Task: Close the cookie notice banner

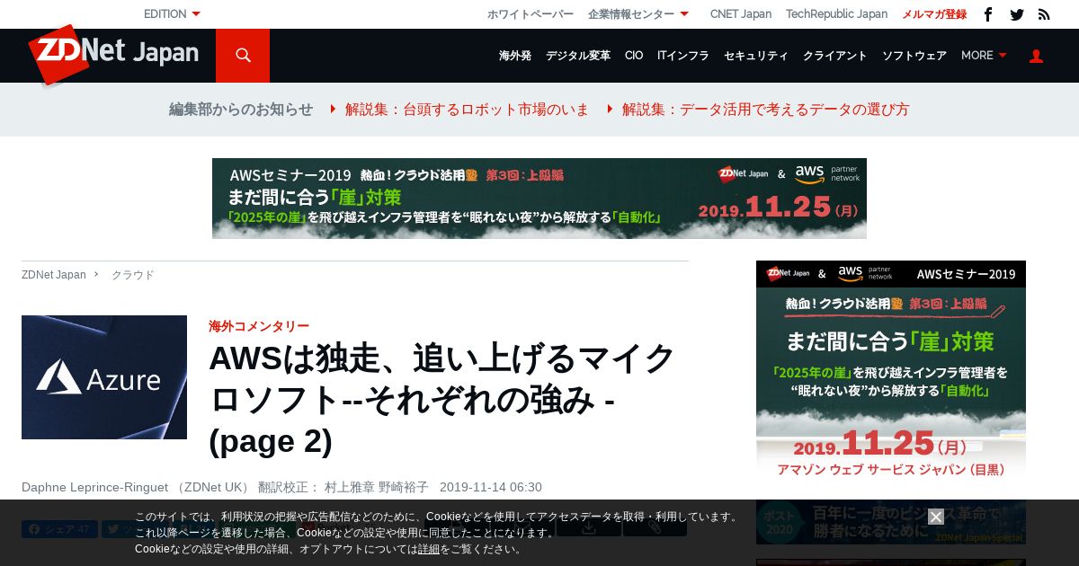Action: [936, 517]
